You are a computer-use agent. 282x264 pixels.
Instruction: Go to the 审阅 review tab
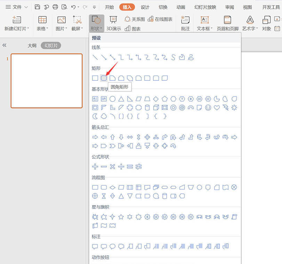tap(229, 7)
